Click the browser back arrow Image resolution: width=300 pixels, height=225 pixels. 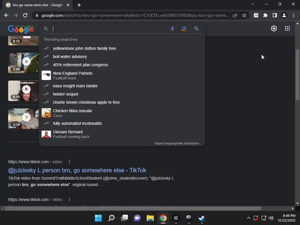[6, 15]
